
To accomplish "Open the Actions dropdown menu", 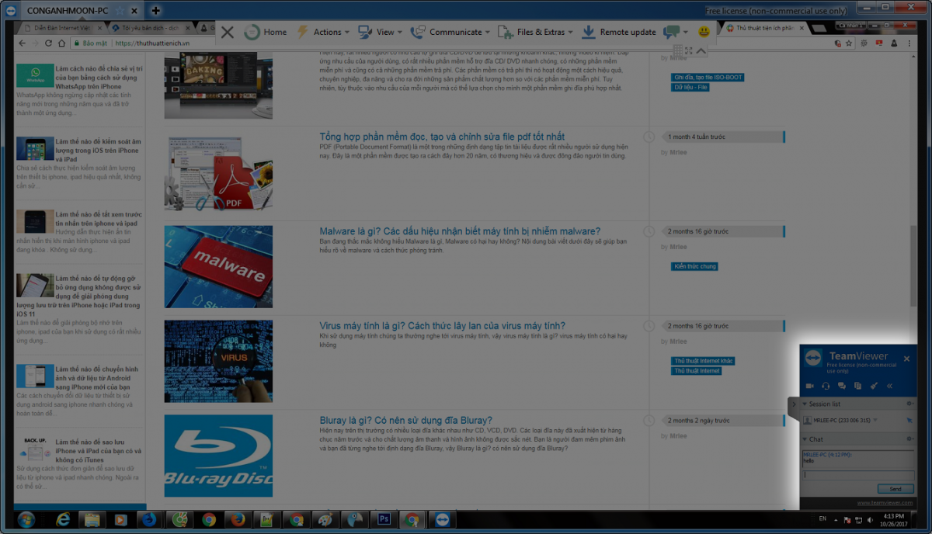I will point(318,32).
